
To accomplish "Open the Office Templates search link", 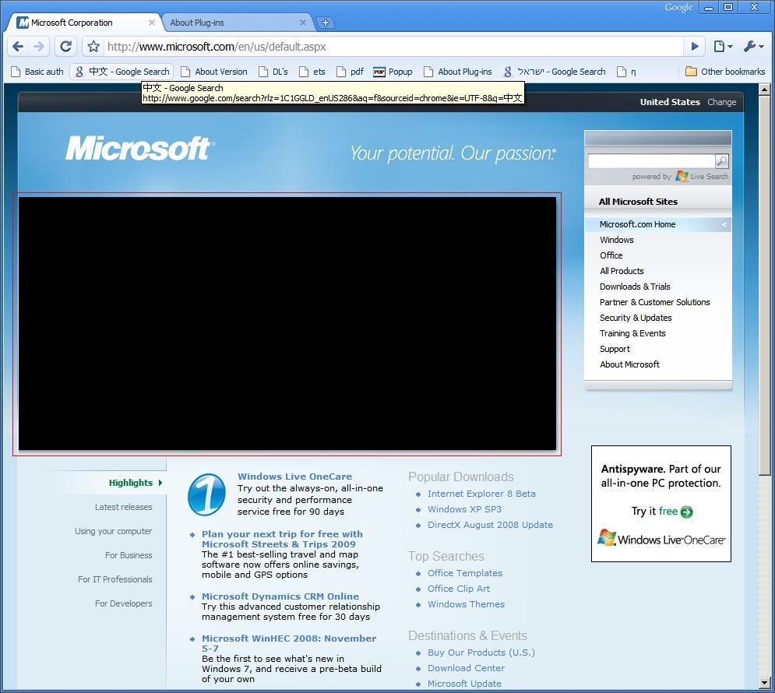I will (464, 573).
